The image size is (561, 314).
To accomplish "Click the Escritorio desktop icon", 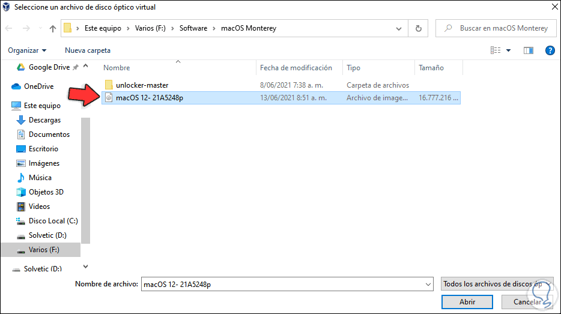I will coord(21,149).
